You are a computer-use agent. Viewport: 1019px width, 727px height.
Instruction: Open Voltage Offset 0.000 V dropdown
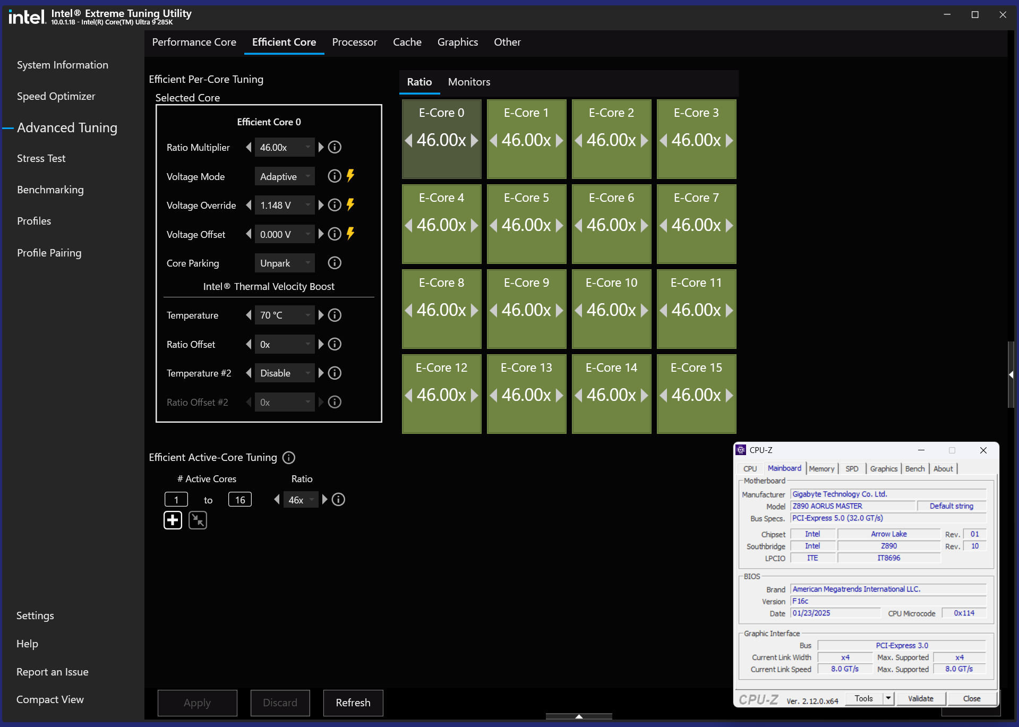pyautogui.click(x=285, y=234)
